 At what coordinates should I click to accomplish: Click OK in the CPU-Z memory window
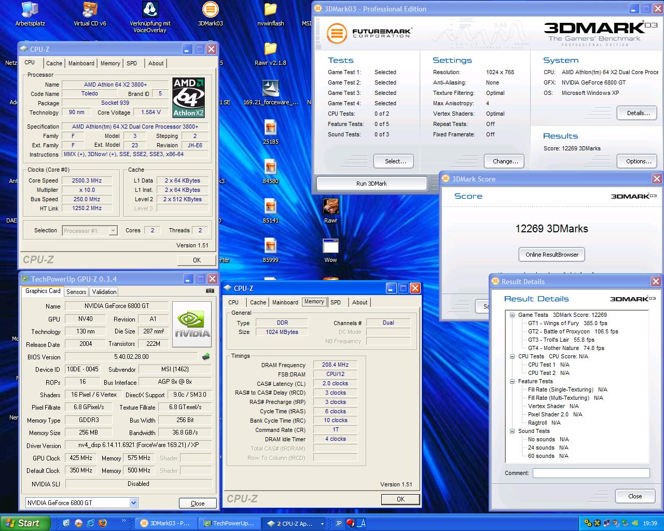pos(400,499)
